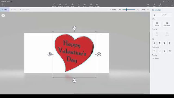The width and height of the screenshot is (174, 98).
Task: Click the Z-position handle left of the heart
Action: pos(50,54)
